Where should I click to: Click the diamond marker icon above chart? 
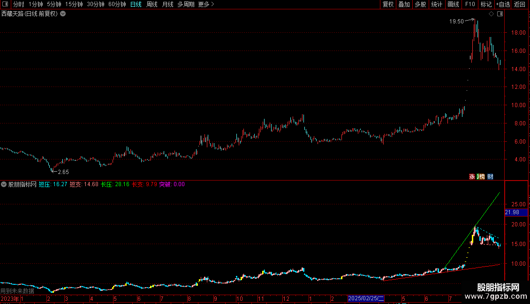pyautogui.click(x=491, y=14)
